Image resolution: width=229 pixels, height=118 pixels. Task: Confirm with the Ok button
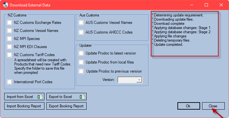[189, 106]
